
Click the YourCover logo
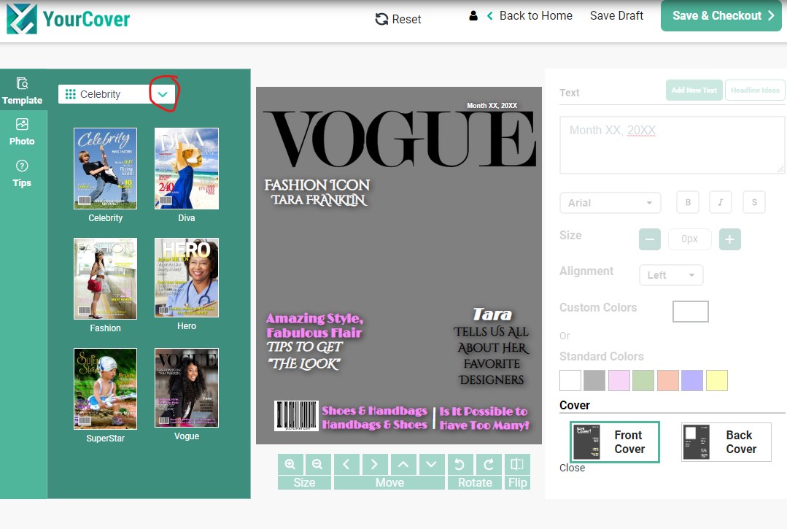69,19
